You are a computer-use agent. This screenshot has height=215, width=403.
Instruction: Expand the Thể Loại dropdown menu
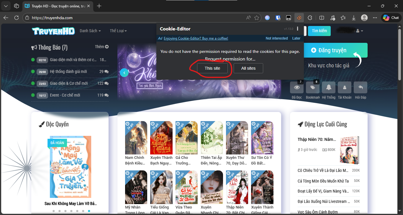[x=118, y=31]
